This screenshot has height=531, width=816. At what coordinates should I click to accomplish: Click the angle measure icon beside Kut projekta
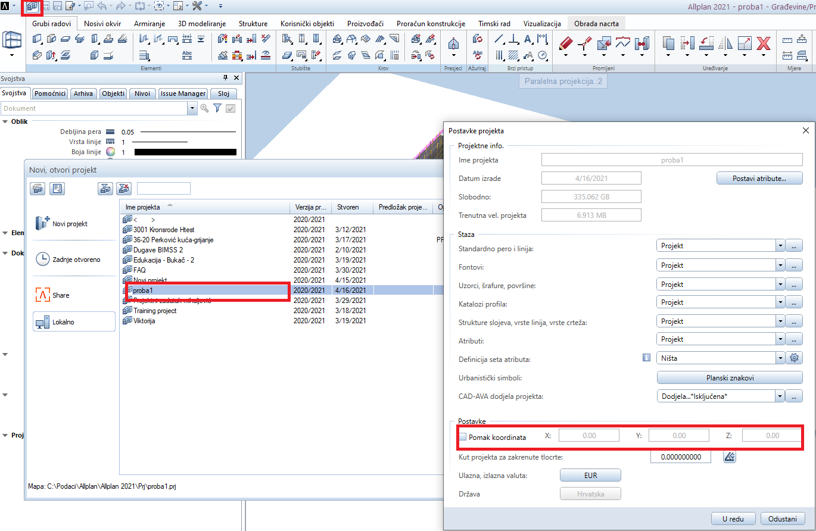pyautogui.click(x=730, y=457)
